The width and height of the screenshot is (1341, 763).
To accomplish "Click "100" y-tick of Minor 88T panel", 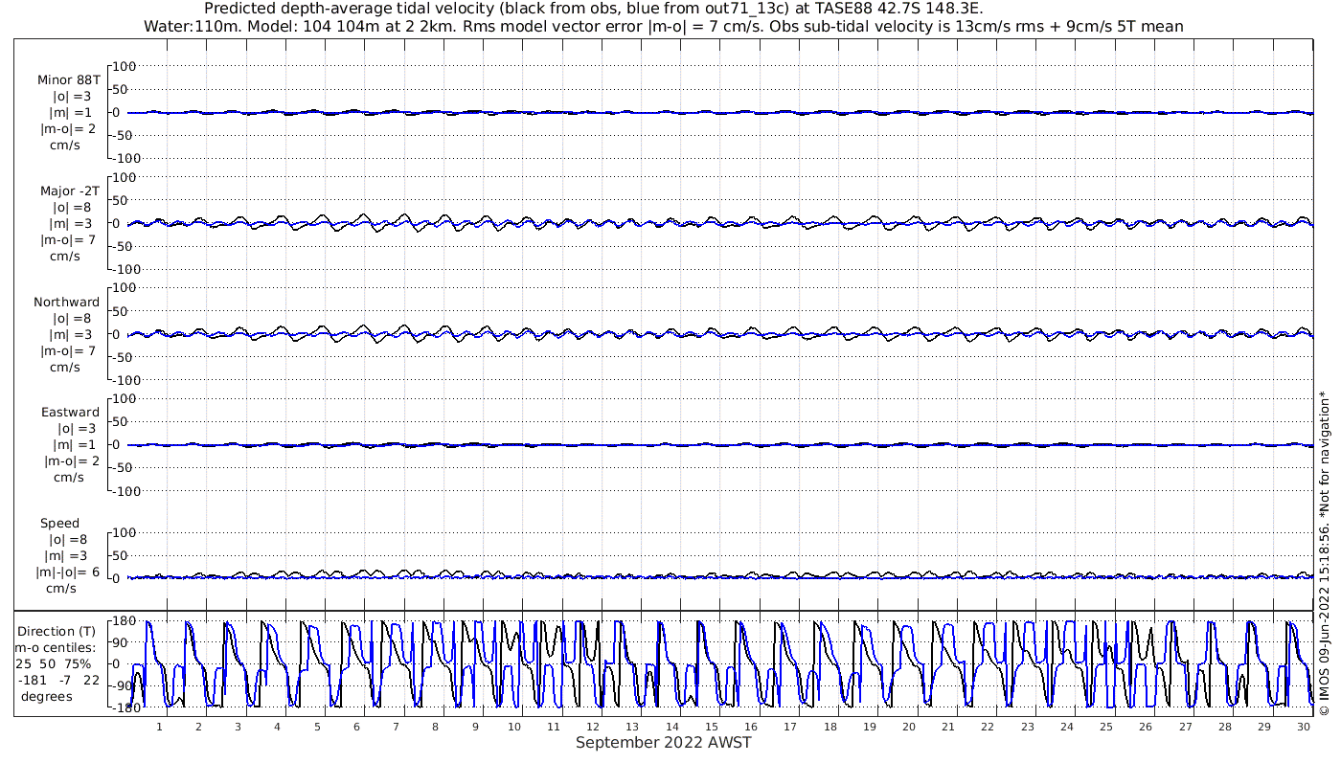I will [x=126, y=66].
